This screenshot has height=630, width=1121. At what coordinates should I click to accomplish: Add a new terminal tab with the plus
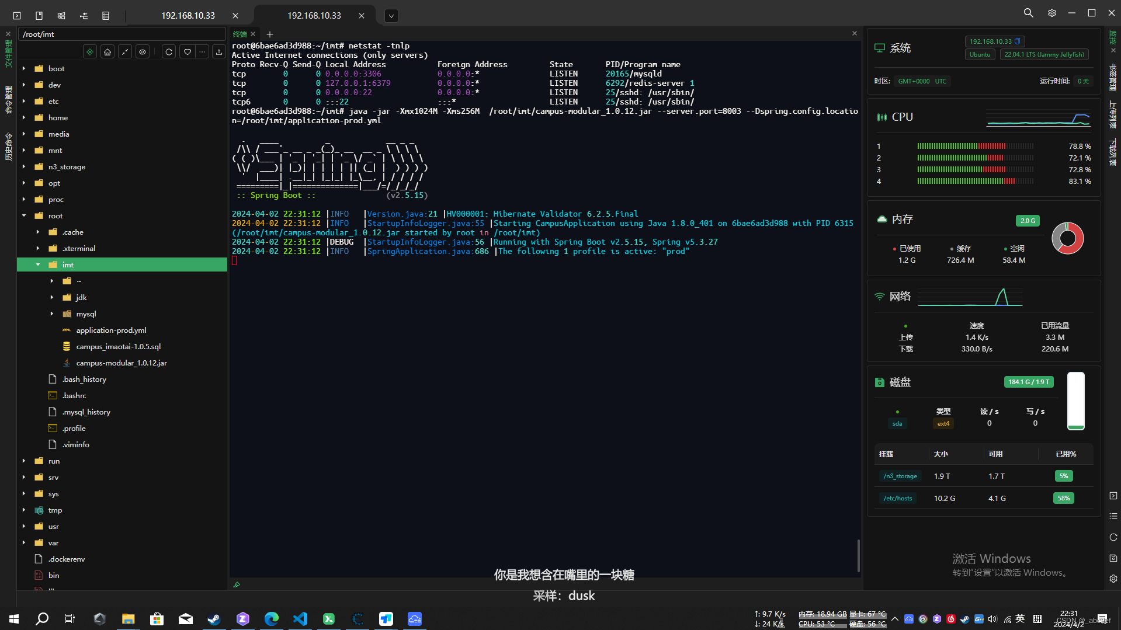270,34
